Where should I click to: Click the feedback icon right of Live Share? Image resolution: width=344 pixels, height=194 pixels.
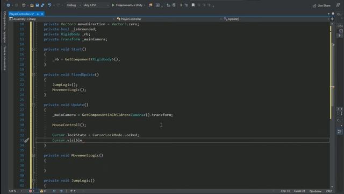(338, 5)
